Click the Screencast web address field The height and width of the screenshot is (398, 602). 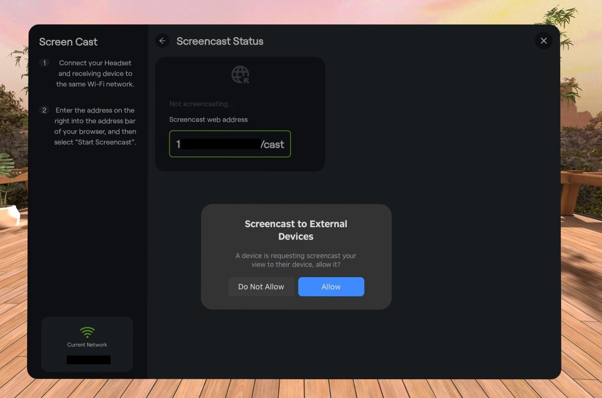pyautogui.click(x=229, y=144)
